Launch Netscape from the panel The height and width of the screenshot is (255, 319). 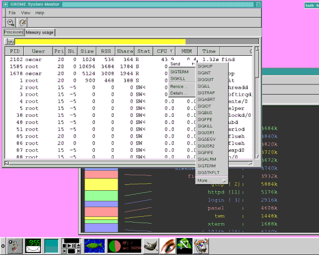185,245
